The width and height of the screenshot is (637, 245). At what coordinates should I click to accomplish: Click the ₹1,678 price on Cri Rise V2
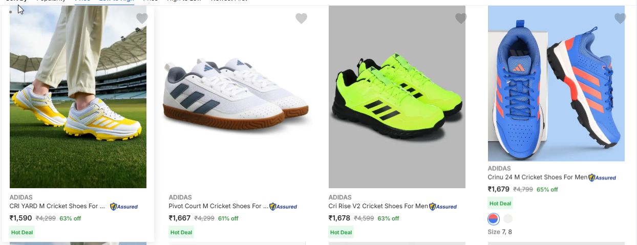click(x=339, y=218)
